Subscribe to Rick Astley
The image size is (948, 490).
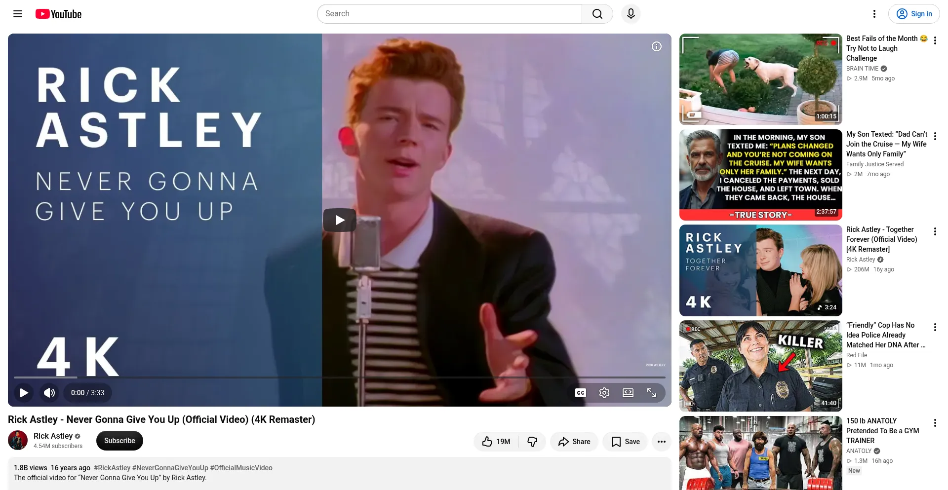(119, 441)
